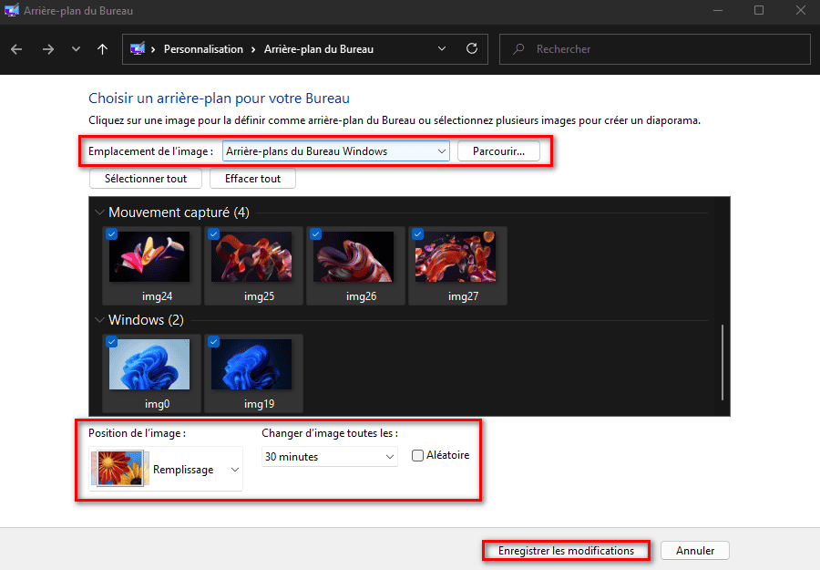Maximize the Arrière-plan du Bureau window

759,10
